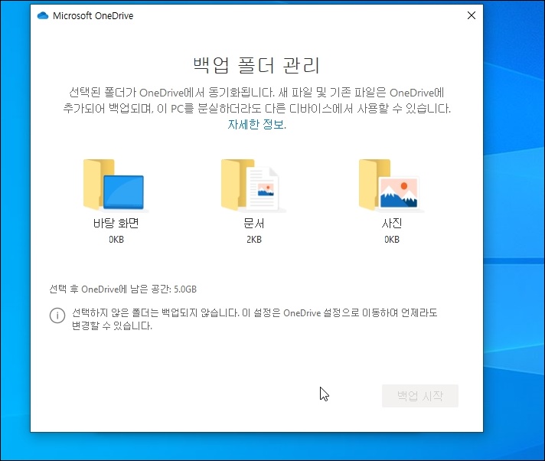Open the 자세한 정보 link

257,124
